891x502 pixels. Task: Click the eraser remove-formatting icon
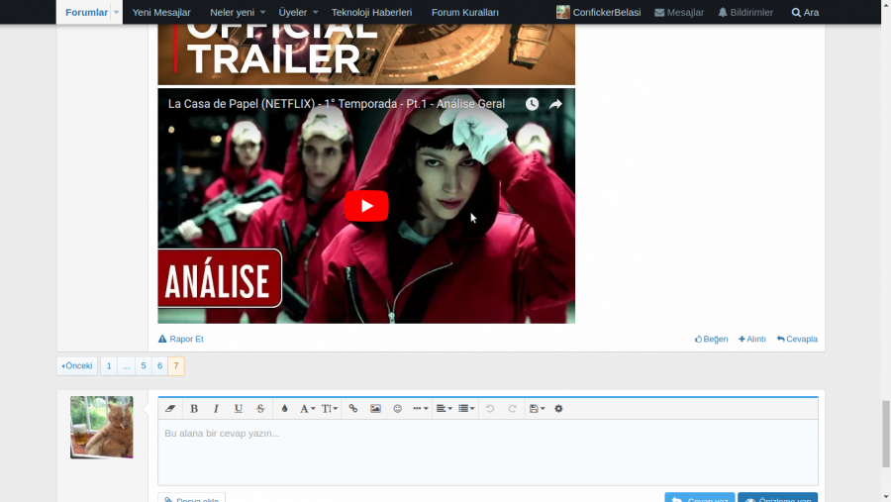170,409
